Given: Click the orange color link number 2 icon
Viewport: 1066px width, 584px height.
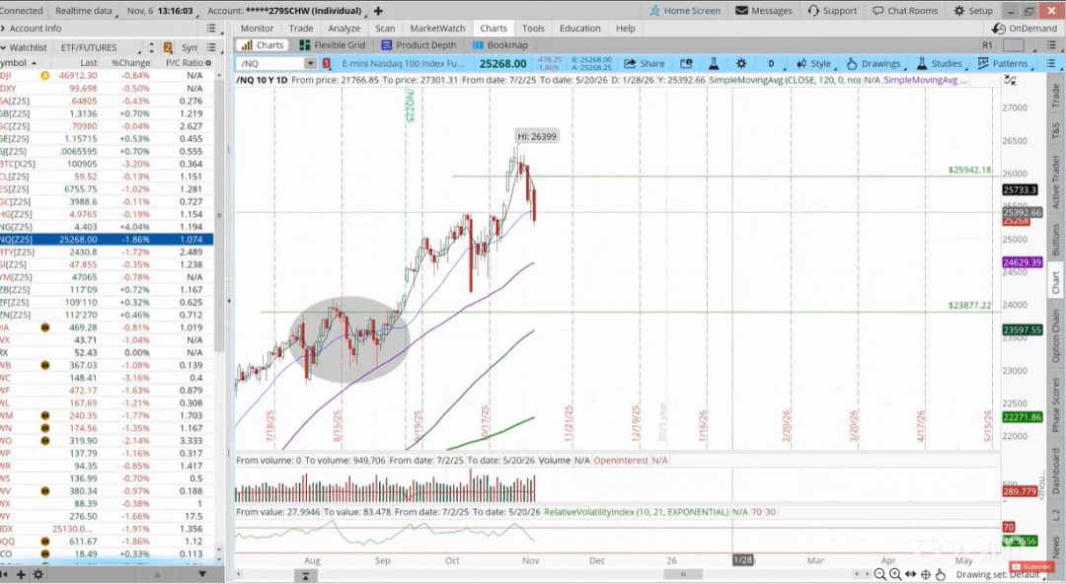Looking at the screenshot, I should click(168, 47).
